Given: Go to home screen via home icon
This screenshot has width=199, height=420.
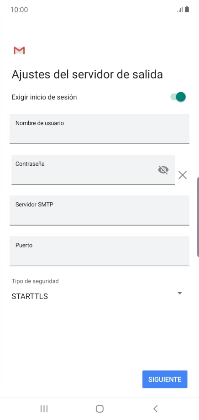Looking at the screenshot, I should point(99,409).
